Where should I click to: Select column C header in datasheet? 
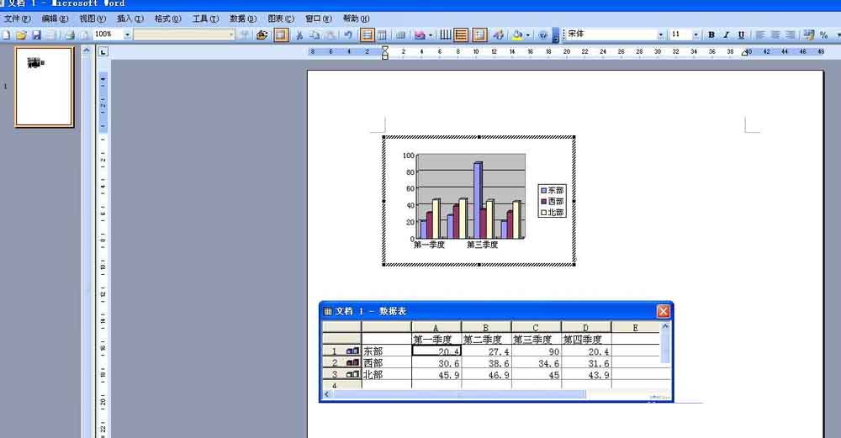click(x=536, y=328)
